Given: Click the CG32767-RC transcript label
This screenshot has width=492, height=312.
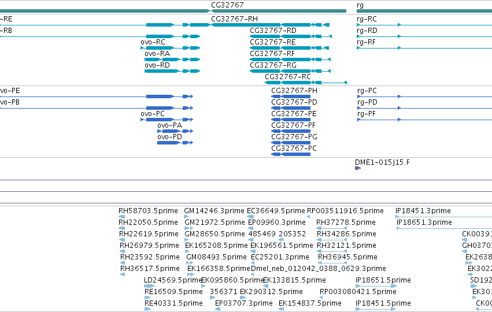Looking at the screenshot, I should tap(288, 77).
